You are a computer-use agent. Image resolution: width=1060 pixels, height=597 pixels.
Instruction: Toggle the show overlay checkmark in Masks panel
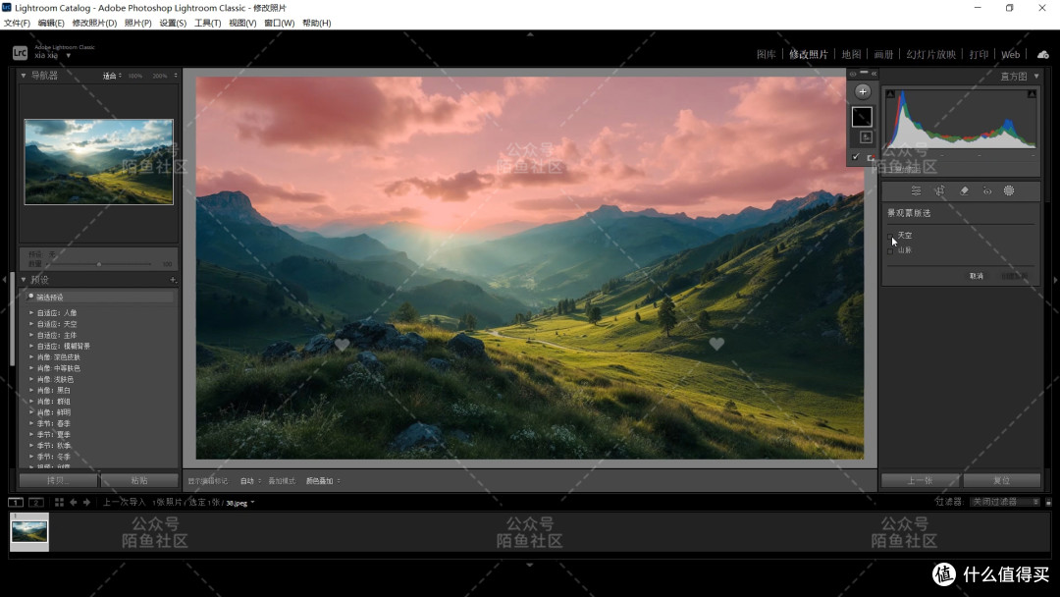pyautogui.click(x=856, y=157)
